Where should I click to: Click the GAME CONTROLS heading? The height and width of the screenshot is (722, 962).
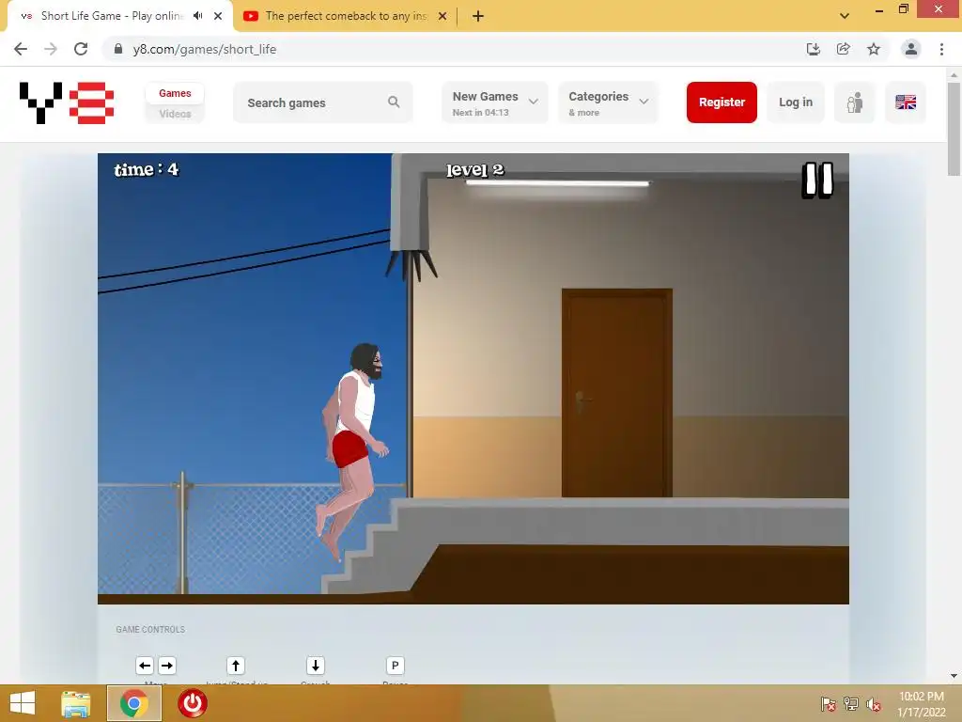(x=150, y=629)
